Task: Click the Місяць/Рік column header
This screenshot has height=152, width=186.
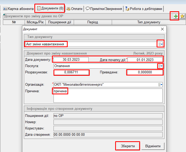Action: click(x=35, y=22)
